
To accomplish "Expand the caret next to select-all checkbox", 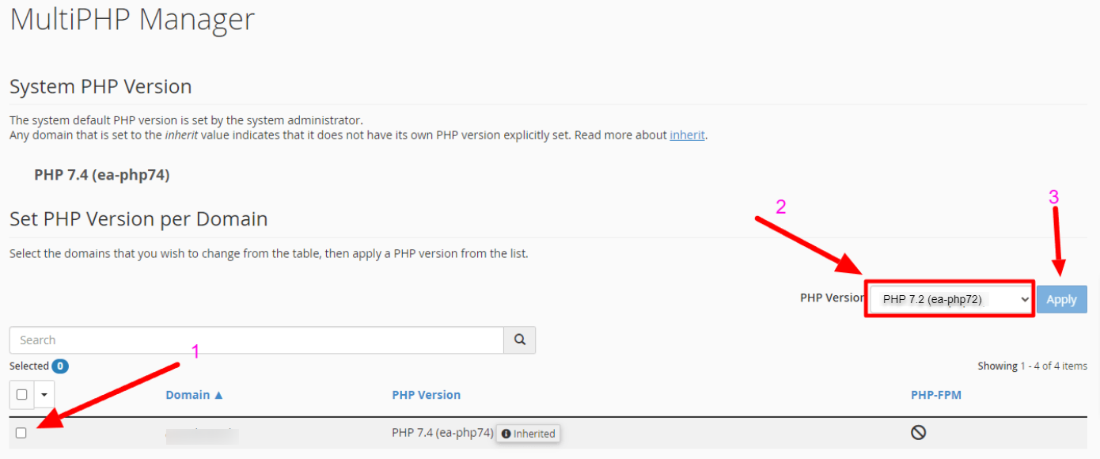I will pos(44,394).
